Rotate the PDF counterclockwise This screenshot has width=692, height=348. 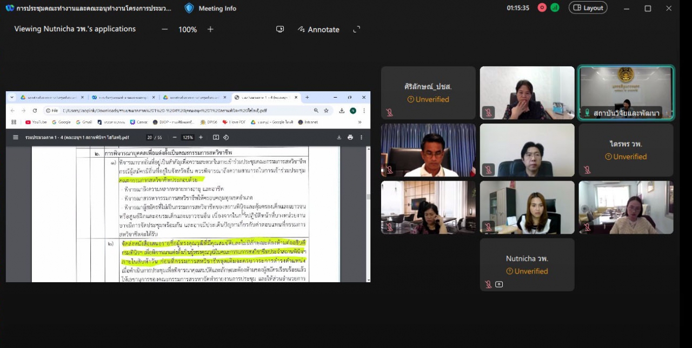(x=225, y=137)
